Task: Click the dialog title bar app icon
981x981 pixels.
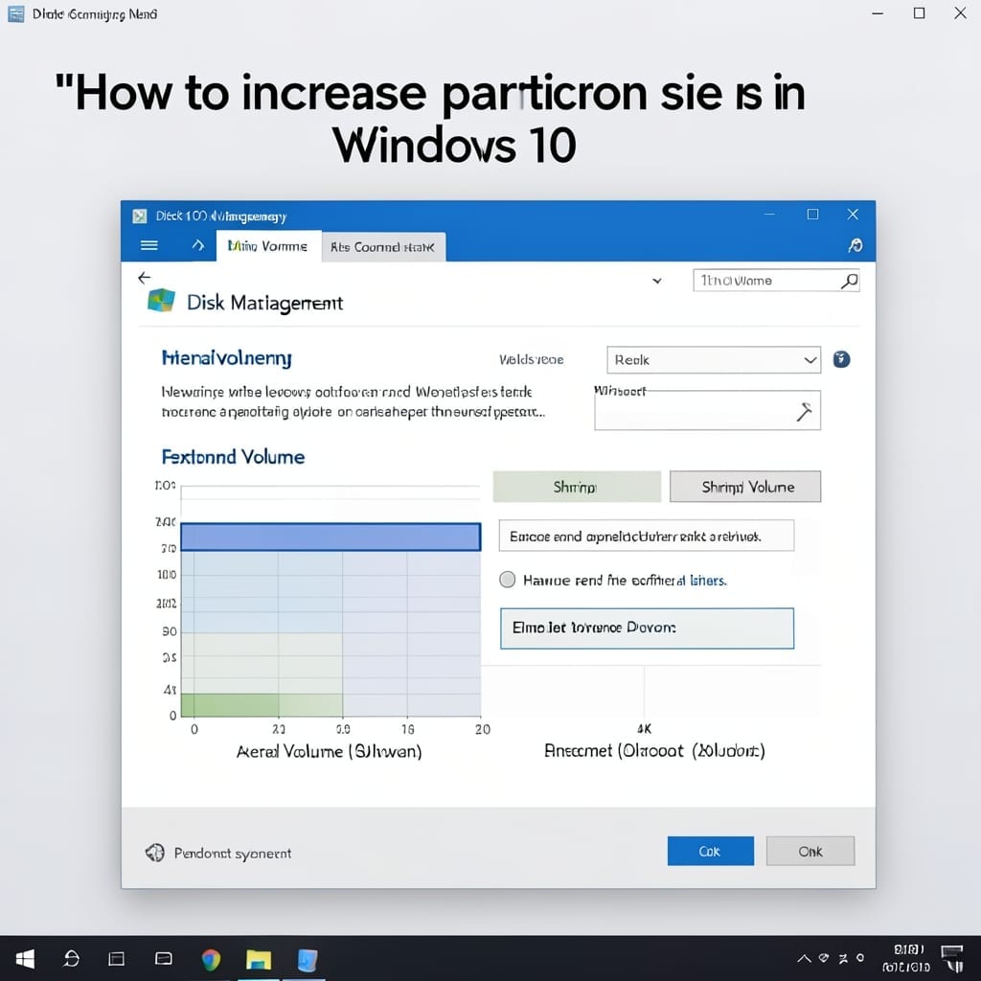Action: pos(140,216)
